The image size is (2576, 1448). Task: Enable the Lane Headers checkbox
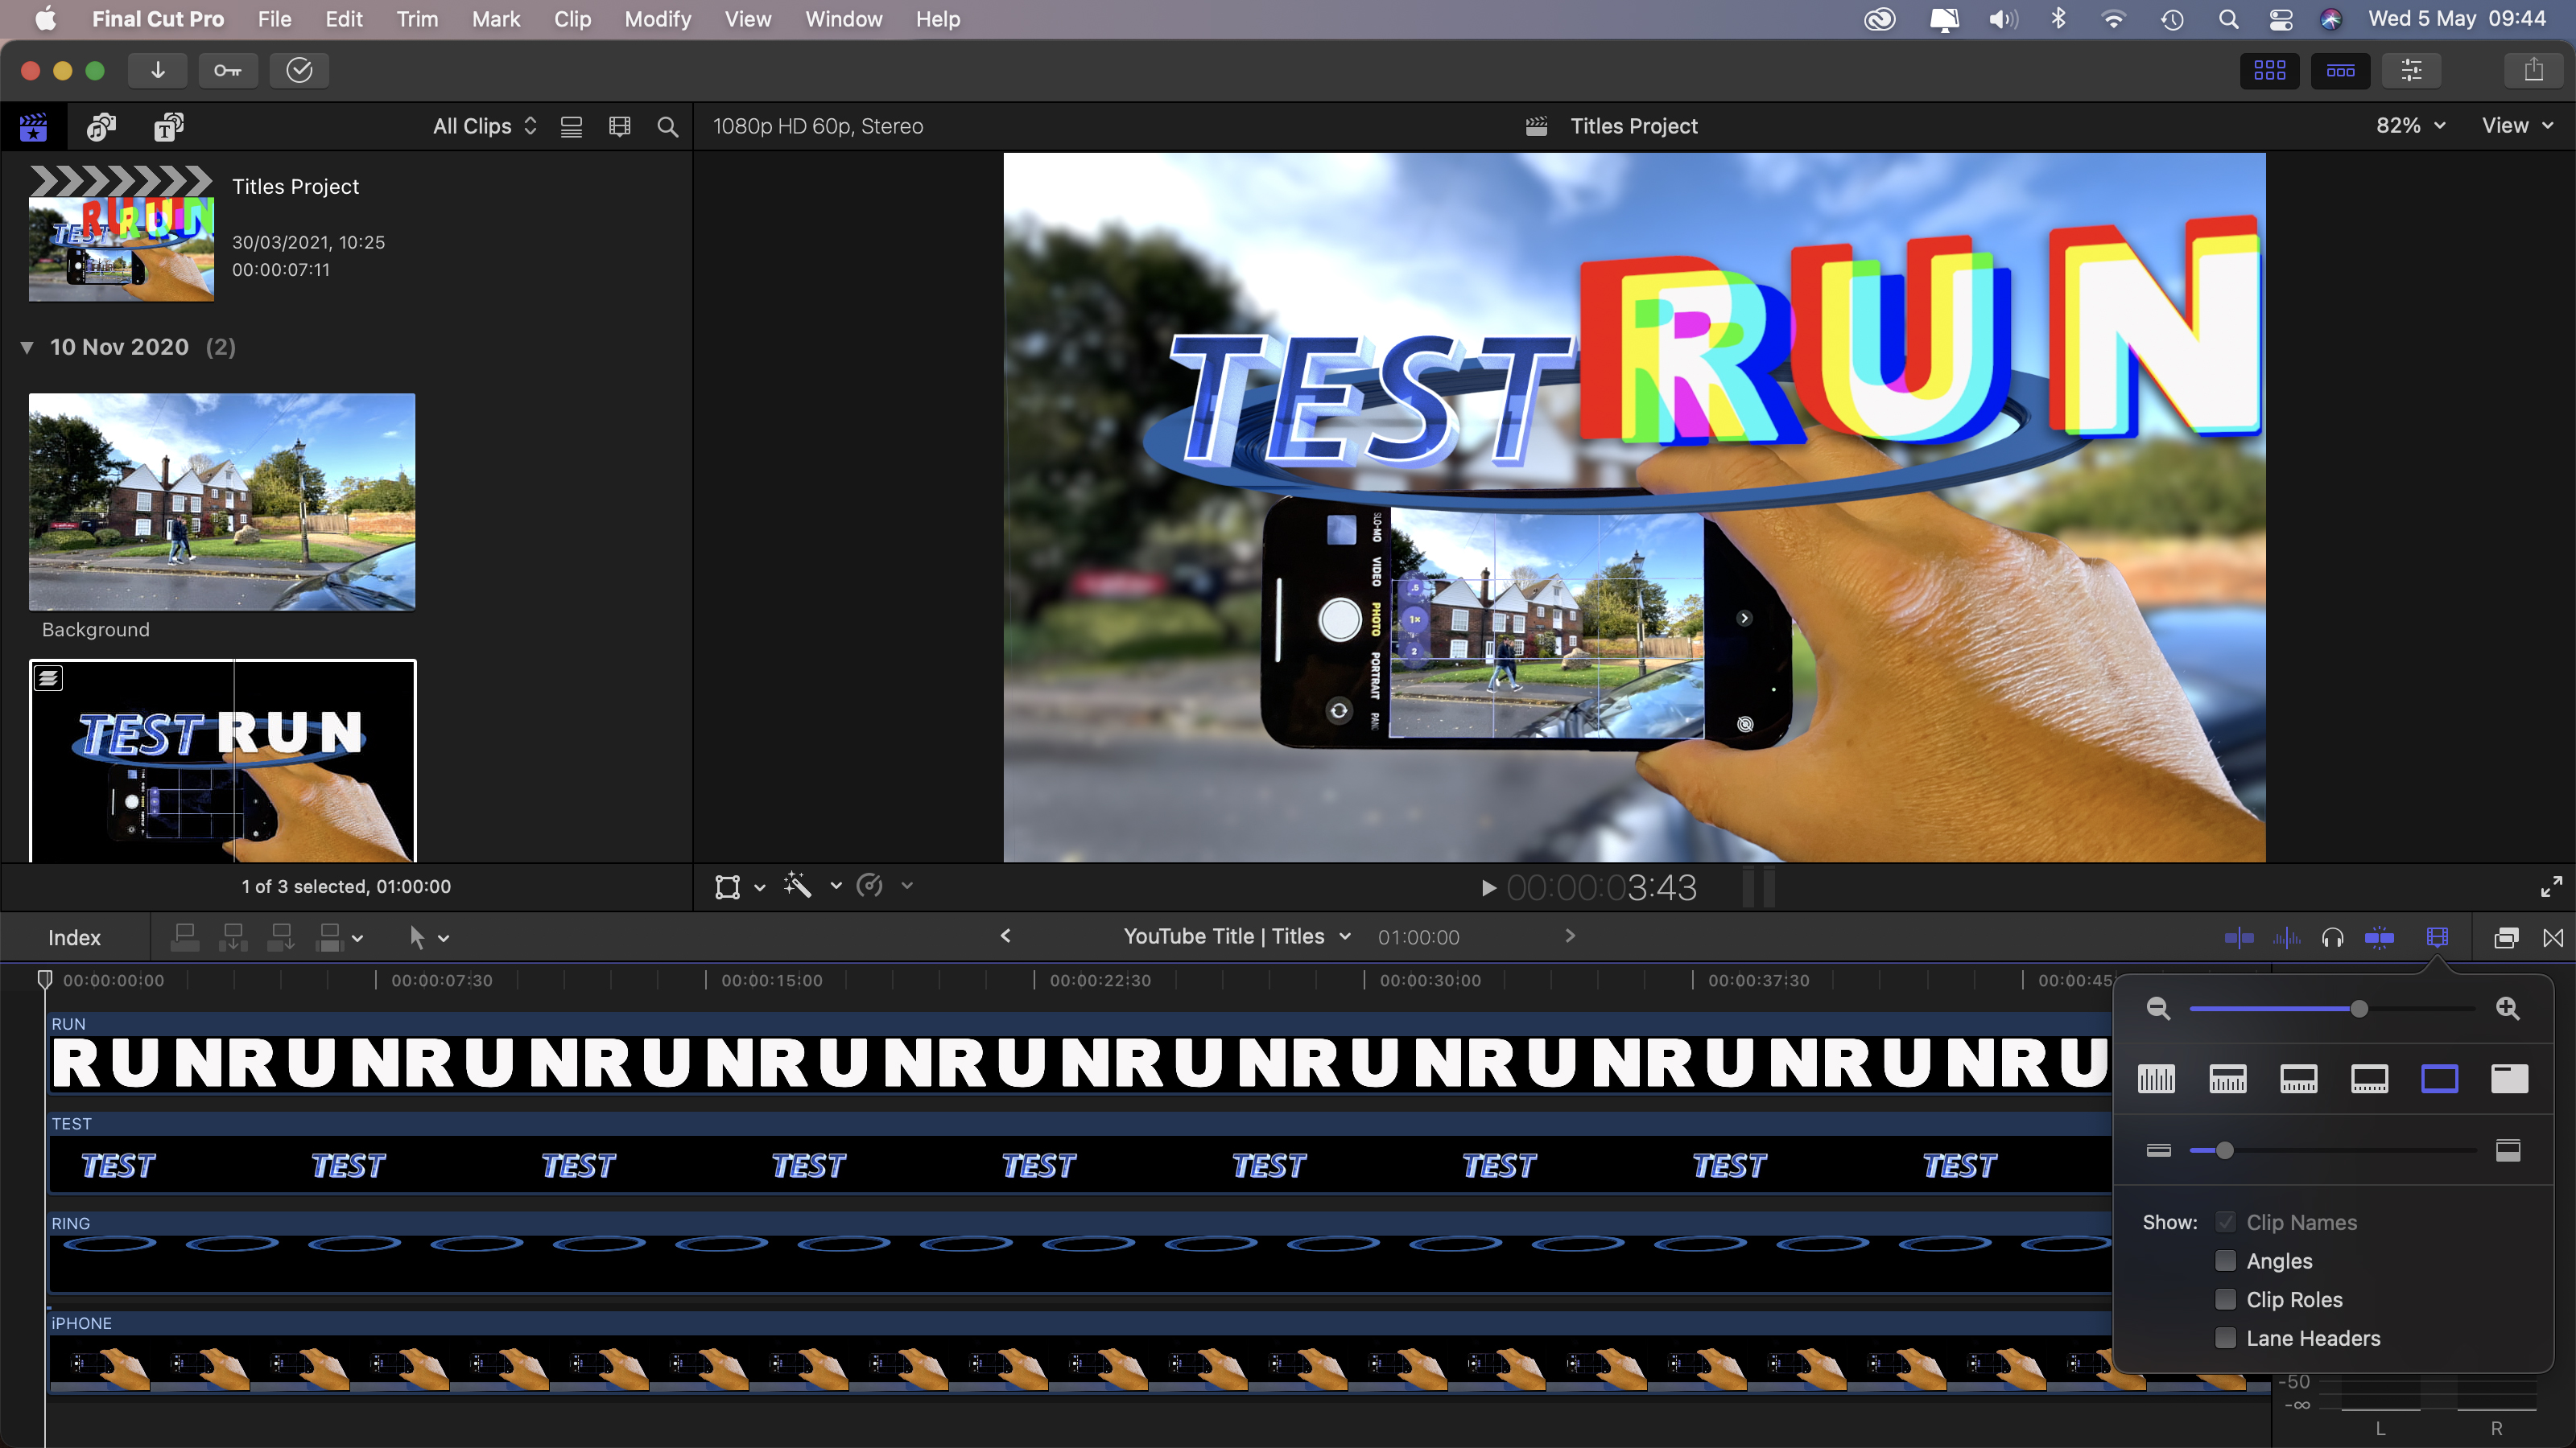(2227, 1339)
